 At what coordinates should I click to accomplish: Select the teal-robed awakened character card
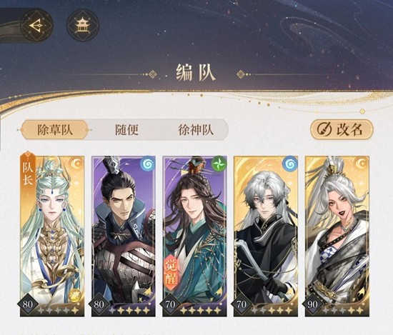[x=194, y=236]
